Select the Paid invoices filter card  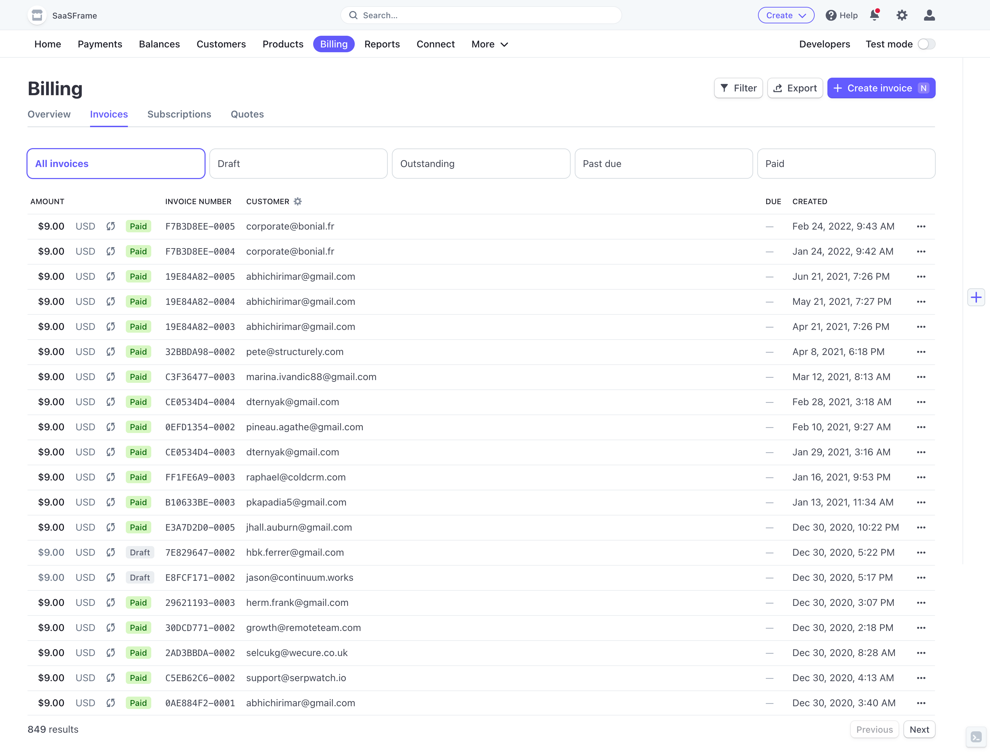(x=846, y=164)
